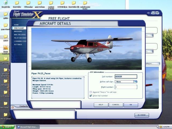Show hidden system tray icons arrow
Image resolution: width=172 pixels, height=129 pixels.
[x=158, y=127]
